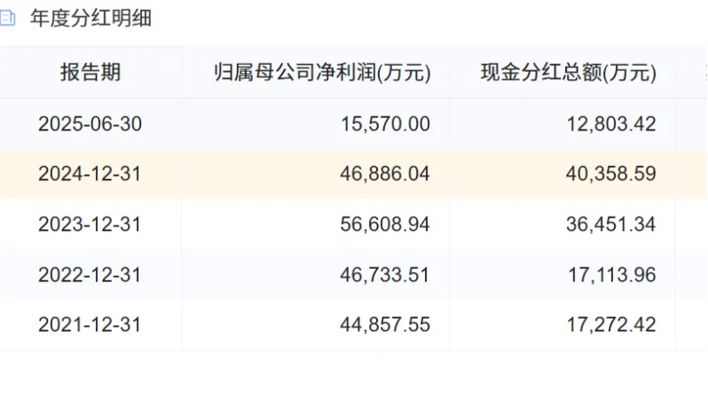Click the 年度分红明细 section title
The width and height of the screenshot is (708, 397).
91,19
